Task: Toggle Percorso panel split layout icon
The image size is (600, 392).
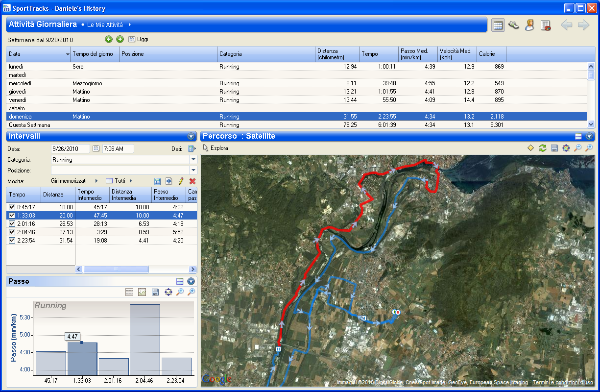Action: 578,136
